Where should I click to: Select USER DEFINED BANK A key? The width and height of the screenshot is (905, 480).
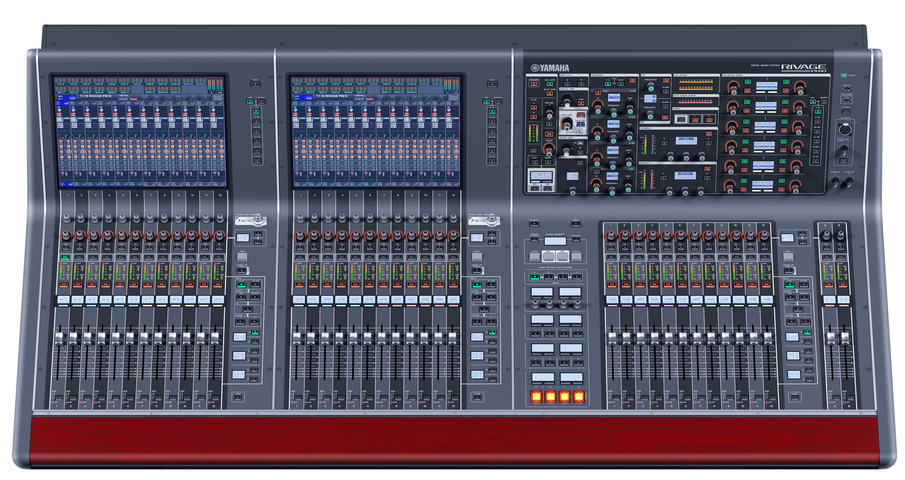point(535,277)
